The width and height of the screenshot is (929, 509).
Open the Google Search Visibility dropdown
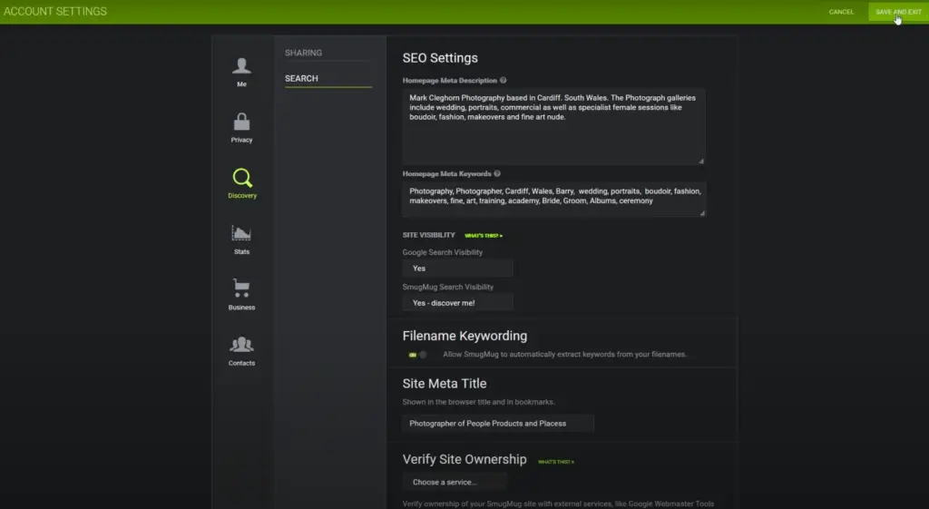point(457,269)
